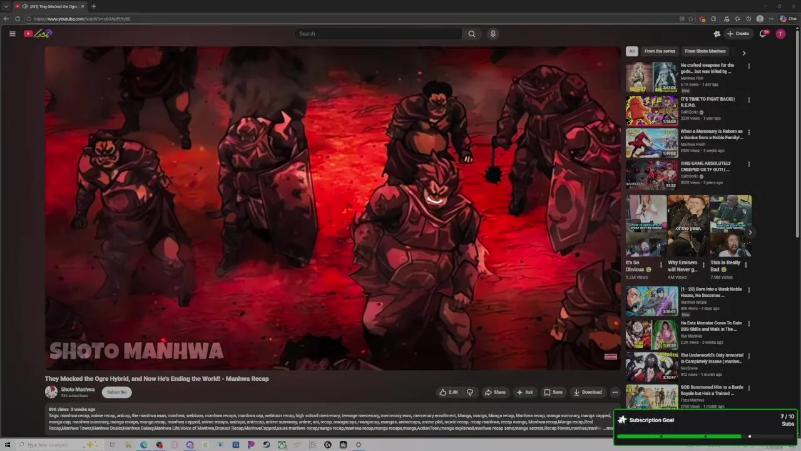Save the video to a playlist

(x=553, y=392)
